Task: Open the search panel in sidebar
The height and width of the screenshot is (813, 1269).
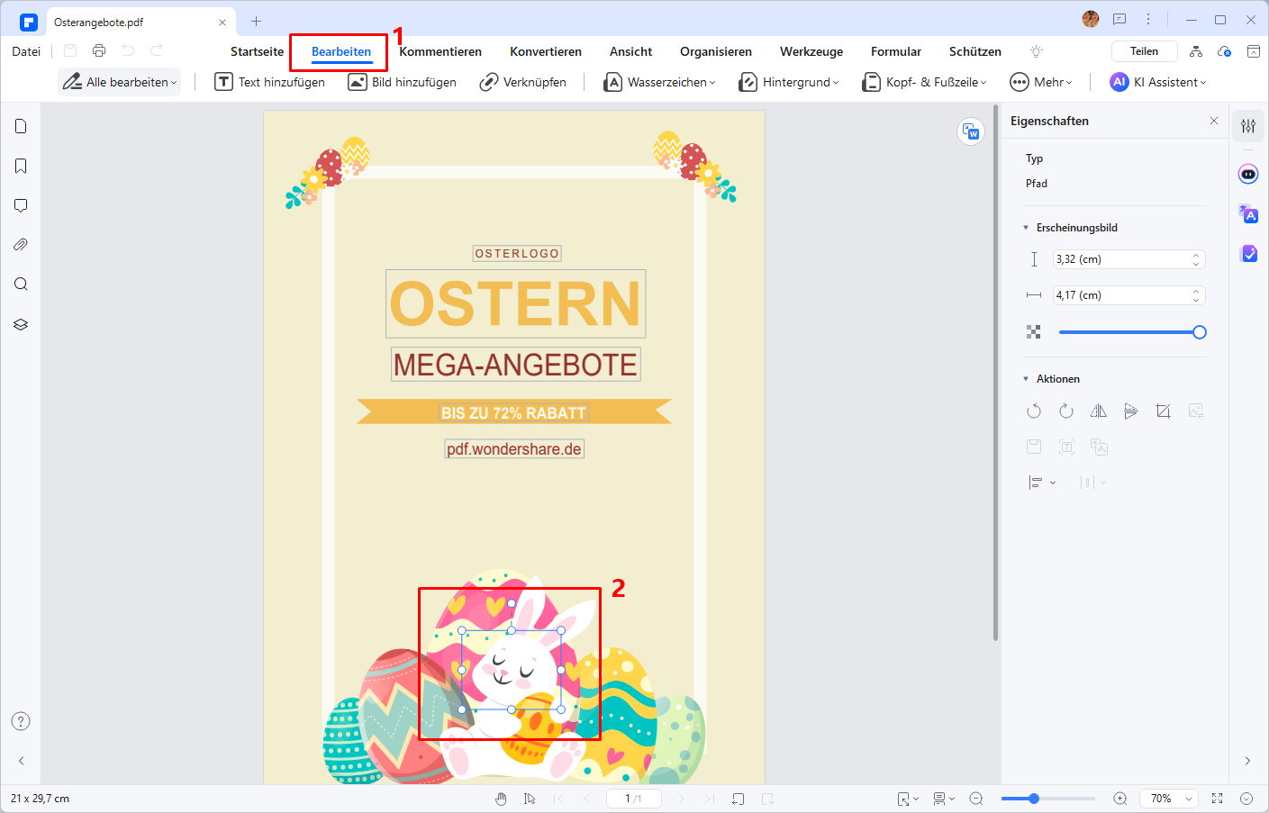Action: coord(21,285)
